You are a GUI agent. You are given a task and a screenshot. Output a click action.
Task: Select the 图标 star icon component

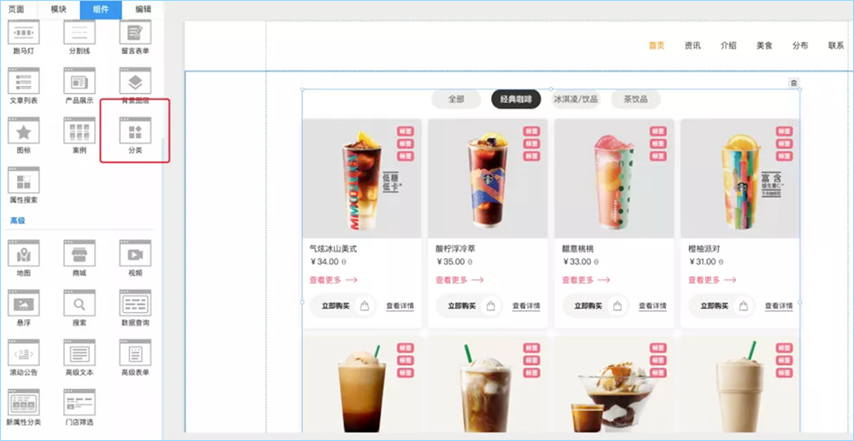[23, 136]
